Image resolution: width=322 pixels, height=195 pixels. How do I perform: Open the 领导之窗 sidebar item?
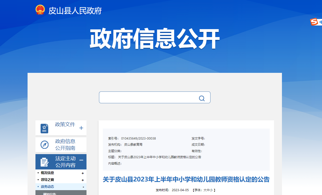click(x=47, y=180)
